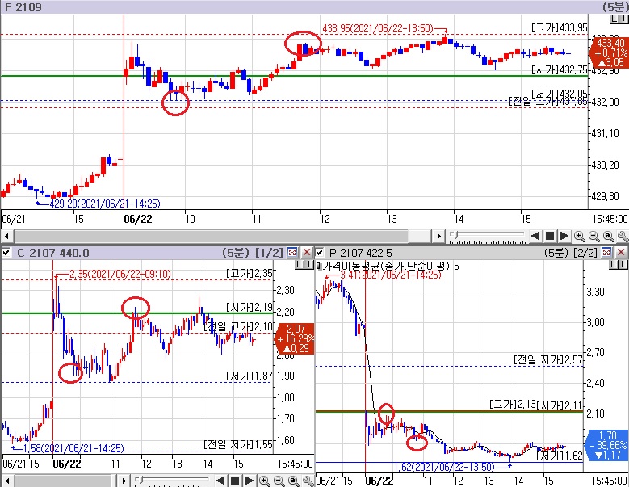Click the [2/2] panel index label
This screenshot has height=487, width=629.
[x=585, y=253]
